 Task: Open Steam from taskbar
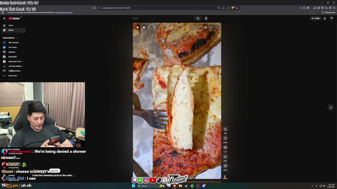186,186
